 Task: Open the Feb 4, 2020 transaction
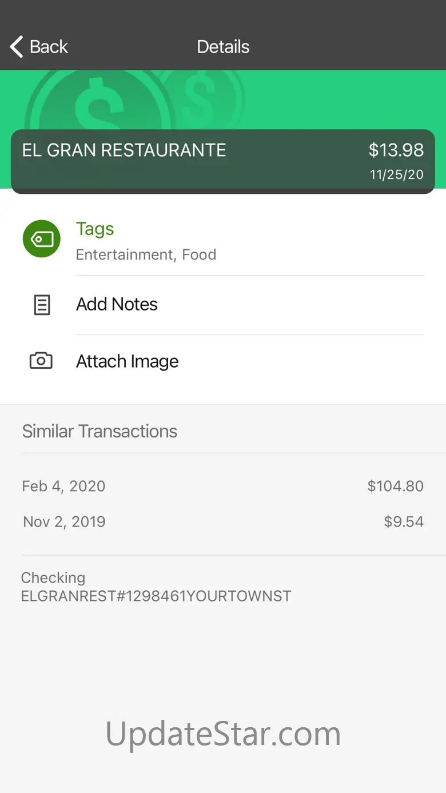(63, 486)
